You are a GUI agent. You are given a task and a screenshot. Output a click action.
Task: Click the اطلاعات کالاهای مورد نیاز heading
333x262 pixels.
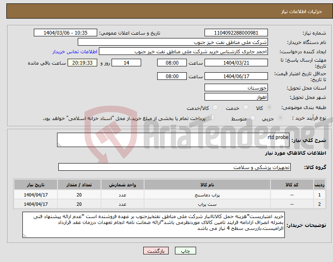tap(295, 153)
